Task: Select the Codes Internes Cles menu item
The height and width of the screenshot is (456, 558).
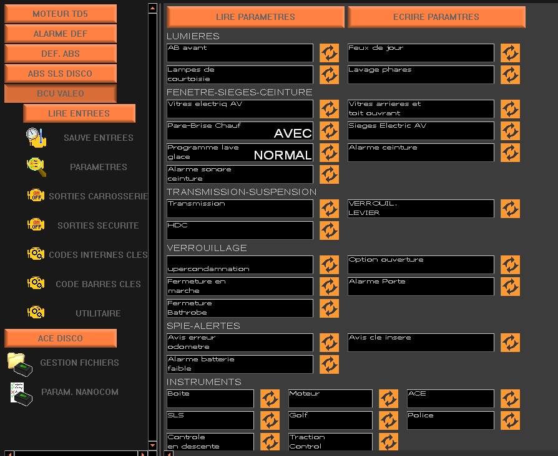Action: point(98,255)
